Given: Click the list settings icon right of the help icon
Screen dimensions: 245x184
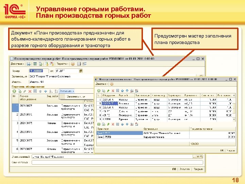Looking at the screenshot, I should tap(79, 64).
